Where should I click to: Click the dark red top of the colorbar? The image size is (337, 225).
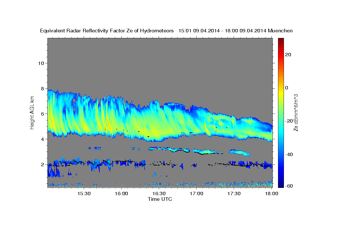(x=281, y=40)
